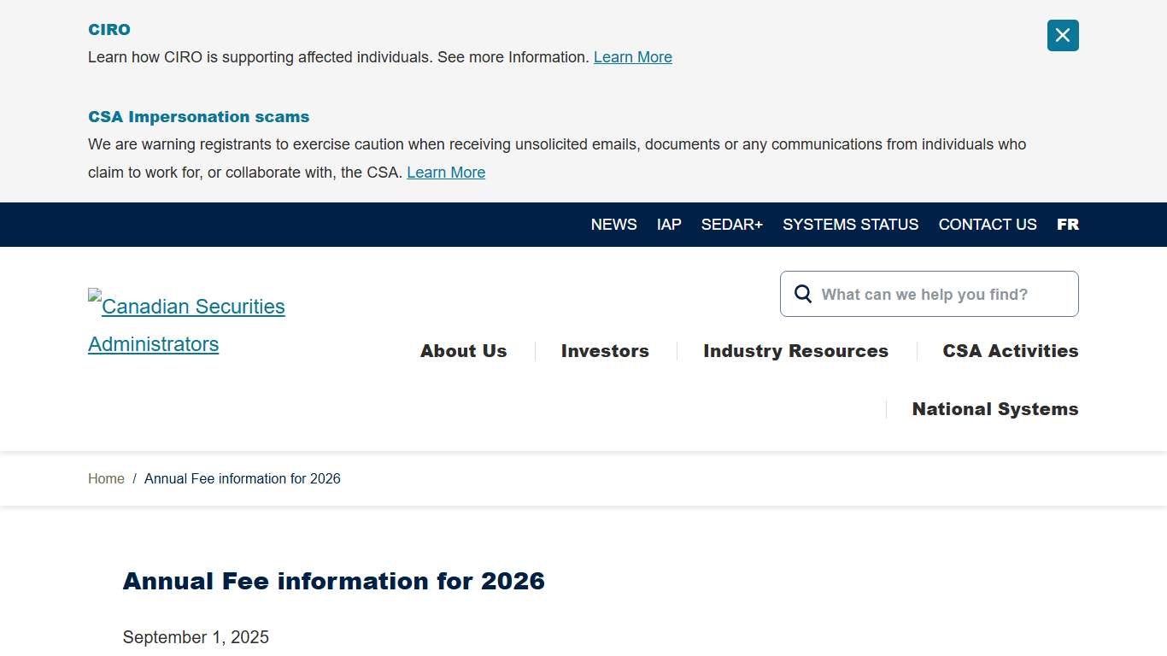Click the search magnifier icon
Viewport: 1167px width, 656px height.
[802, 293]
